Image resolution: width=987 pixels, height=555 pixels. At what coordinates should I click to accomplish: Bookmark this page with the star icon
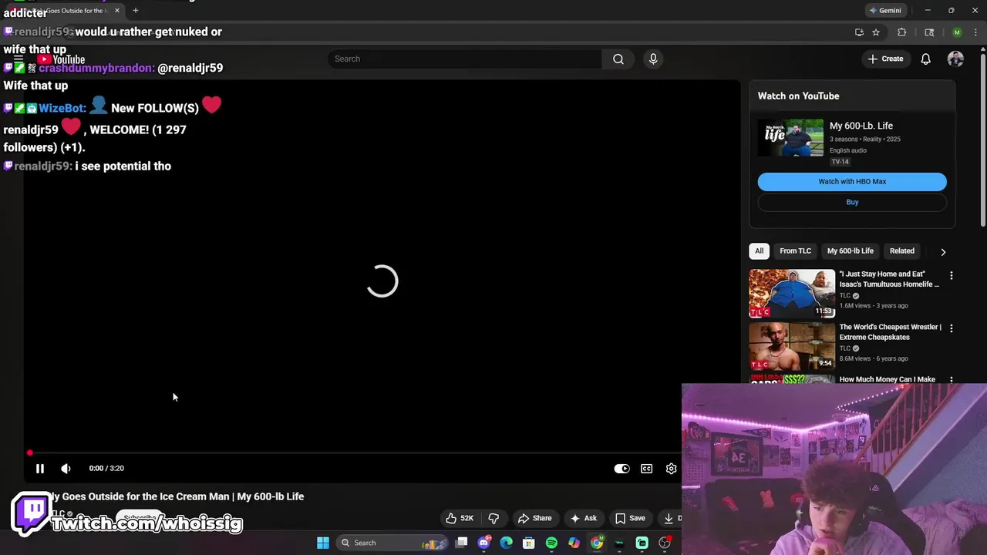[876, 32]
